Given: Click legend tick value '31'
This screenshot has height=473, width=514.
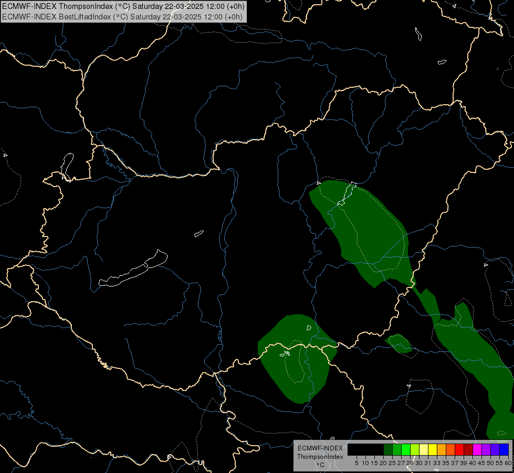Looking at the screenshot, I should point(428,463).
